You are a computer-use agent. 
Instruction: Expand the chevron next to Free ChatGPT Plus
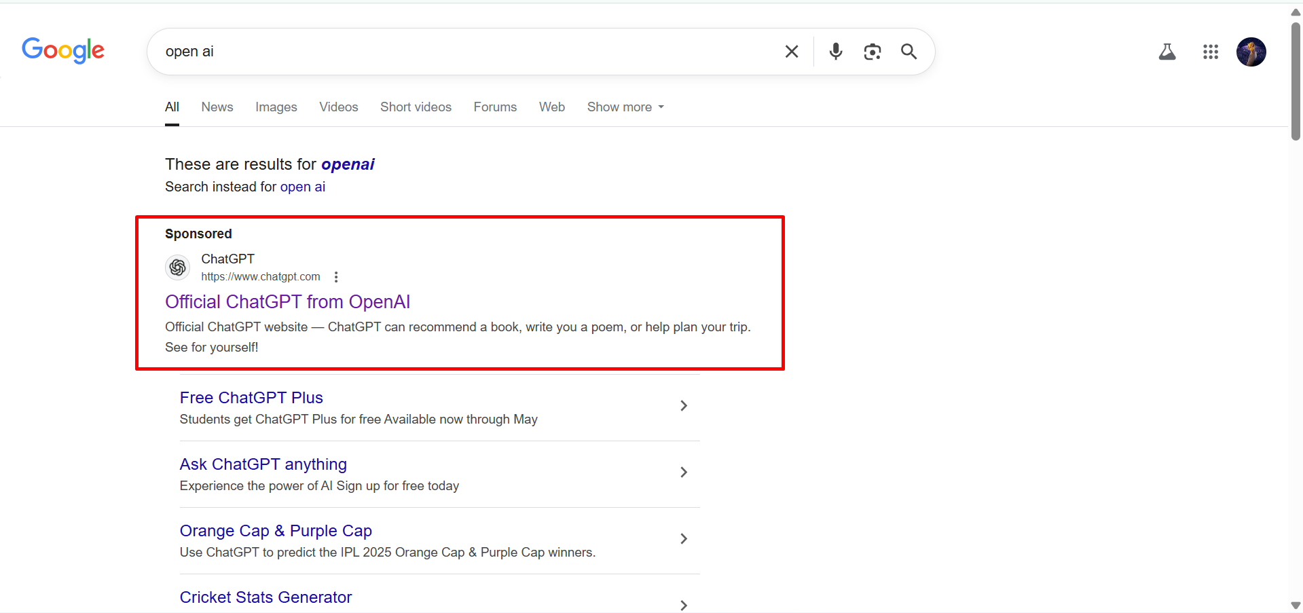click(684, 406)
